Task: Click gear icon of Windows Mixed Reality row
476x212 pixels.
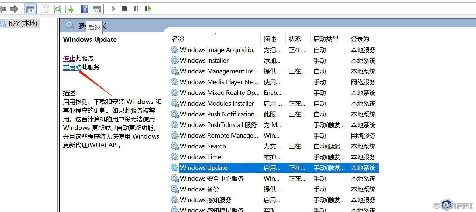Action: pos(175,93)
